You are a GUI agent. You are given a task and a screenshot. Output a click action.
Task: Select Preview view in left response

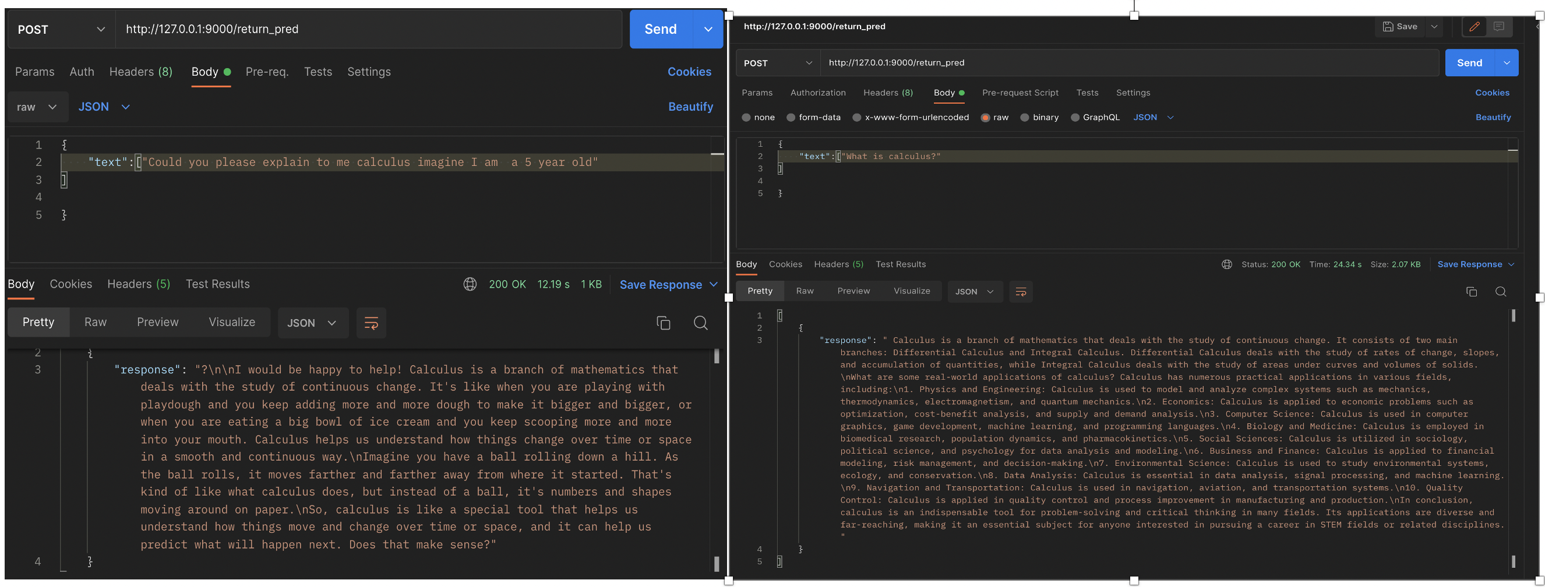158,322
